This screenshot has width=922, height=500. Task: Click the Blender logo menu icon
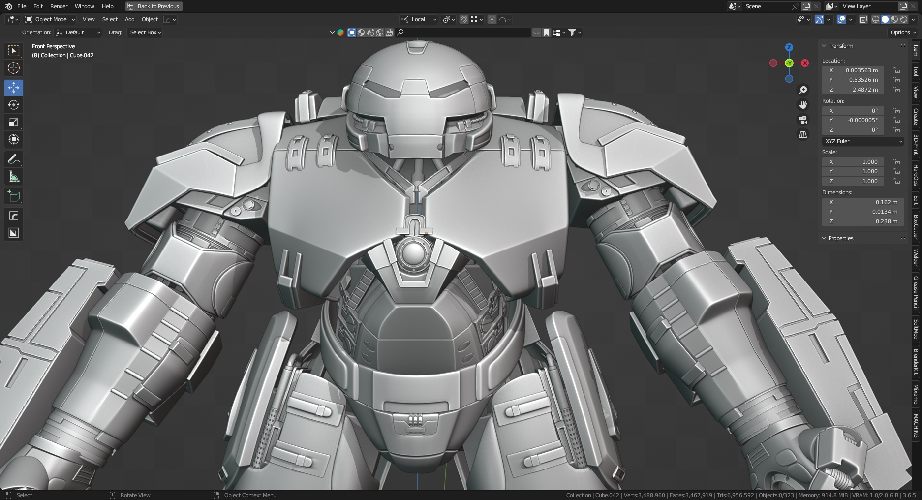(x=8, y=6)
